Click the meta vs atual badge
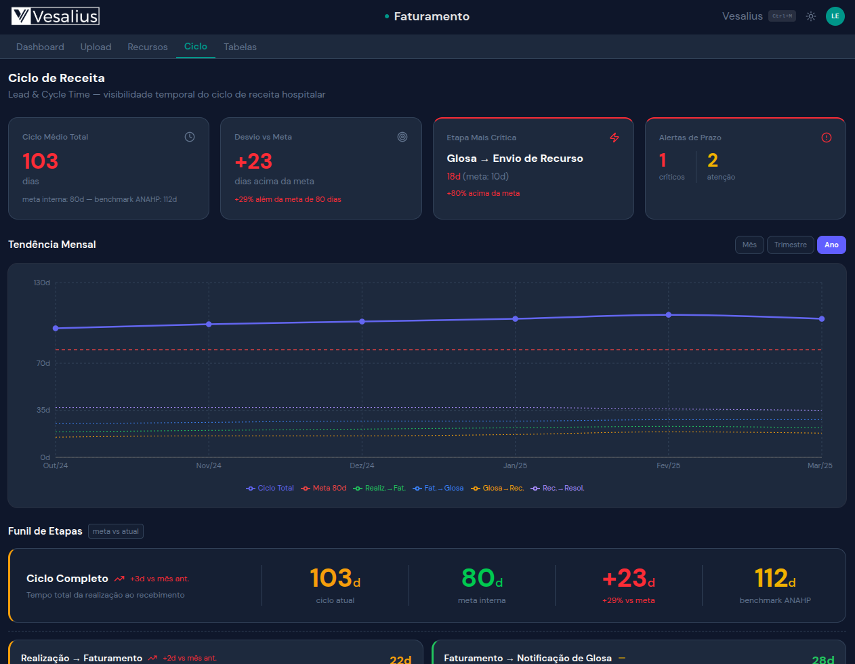855x664 pixels. [x=116, y=531]
